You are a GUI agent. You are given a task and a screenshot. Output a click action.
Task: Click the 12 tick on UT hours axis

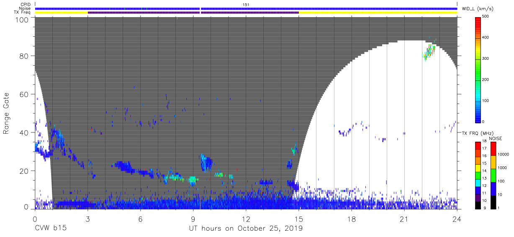tap(246, 219)
